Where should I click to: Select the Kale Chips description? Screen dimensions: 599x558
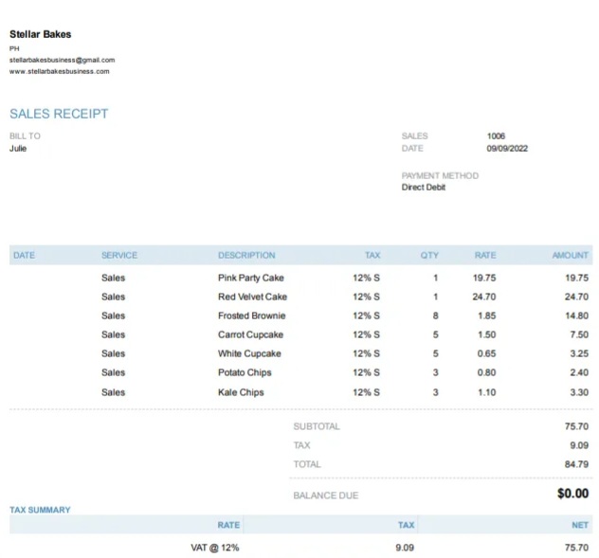coord(241,392)
